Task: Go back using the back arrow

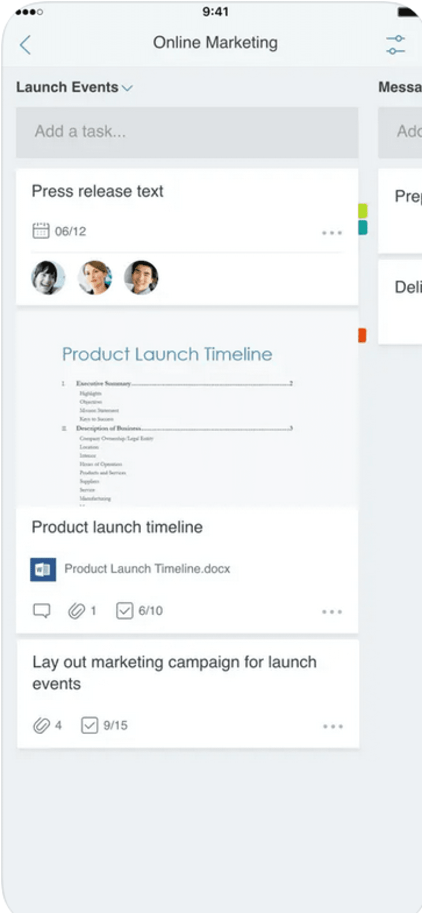Action: coord(25,45)
